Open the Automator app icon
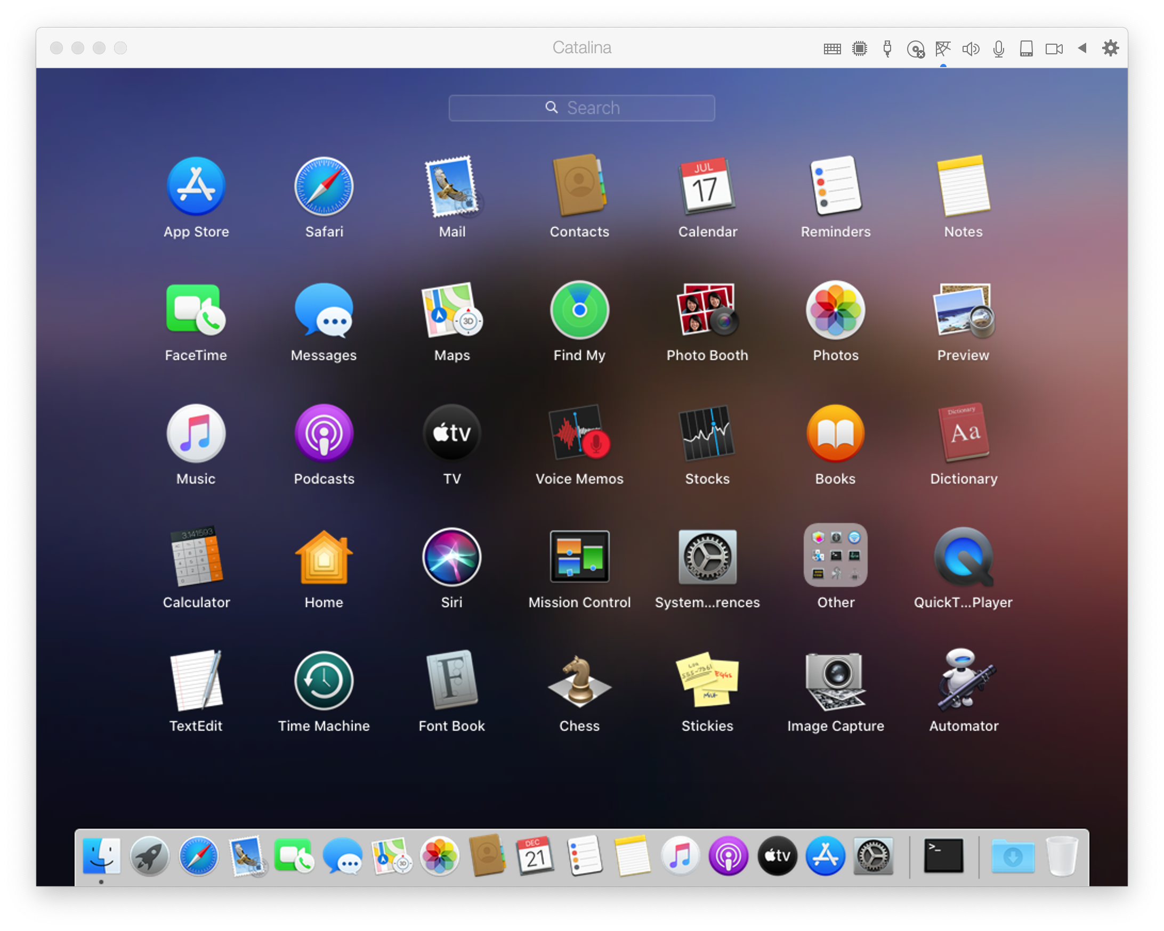Viewport: 1164px width, 931px height. coord(964,681)
